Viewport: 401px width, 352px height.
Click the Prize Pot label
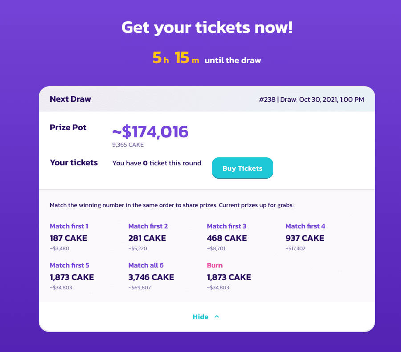[68, 128]
